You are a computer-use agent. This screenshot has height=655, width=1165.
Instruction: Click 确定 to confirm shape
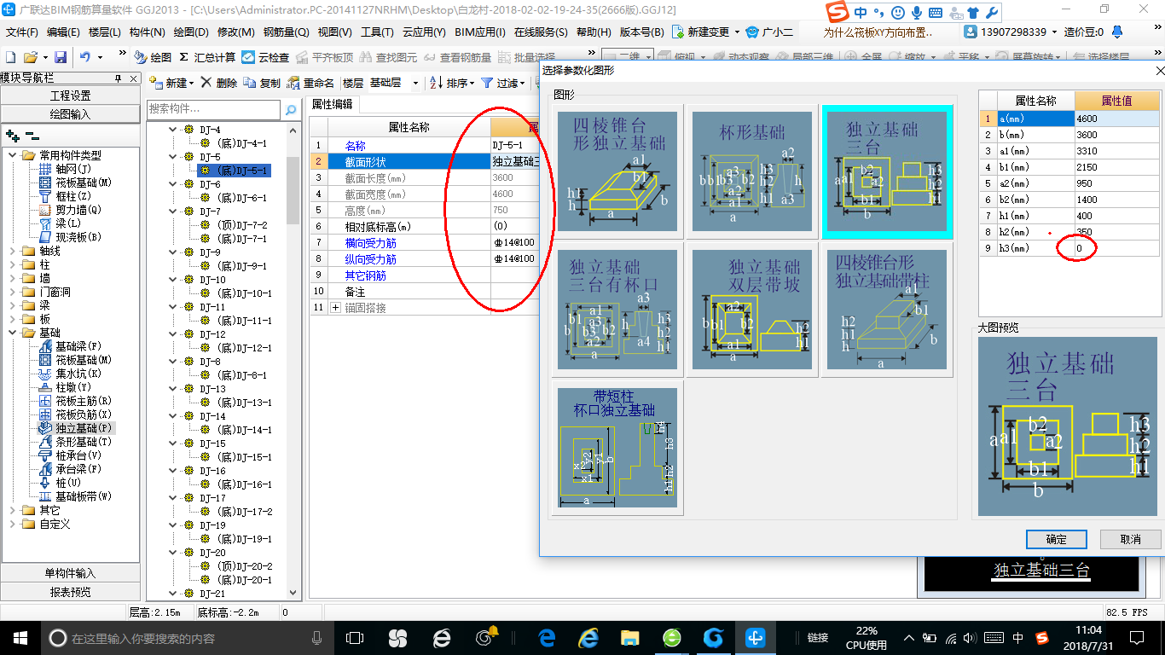(1056, 539)
